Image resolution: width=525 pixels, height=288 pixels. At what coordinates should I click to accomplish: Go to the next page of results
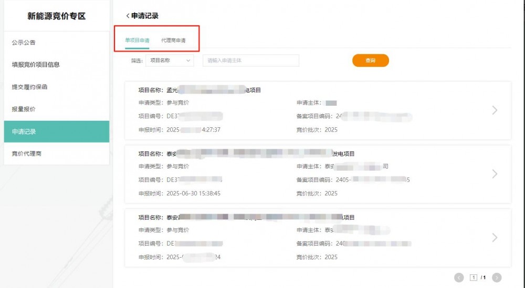[497, 278]
